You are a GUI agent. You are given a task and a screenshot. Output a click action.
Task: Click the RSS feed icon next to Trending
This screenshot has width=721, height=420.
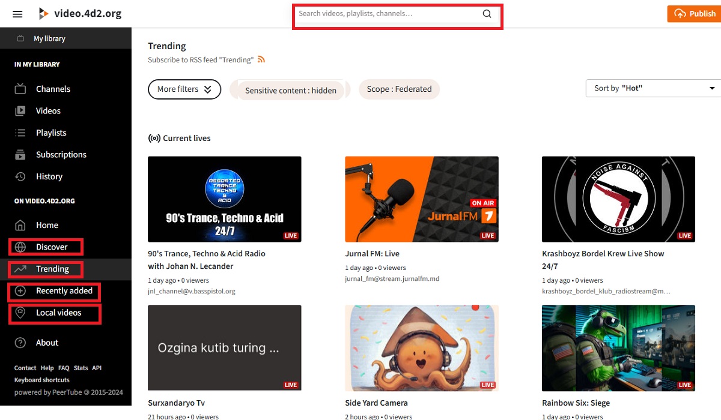pyautogui.click(x=261, y=59)
